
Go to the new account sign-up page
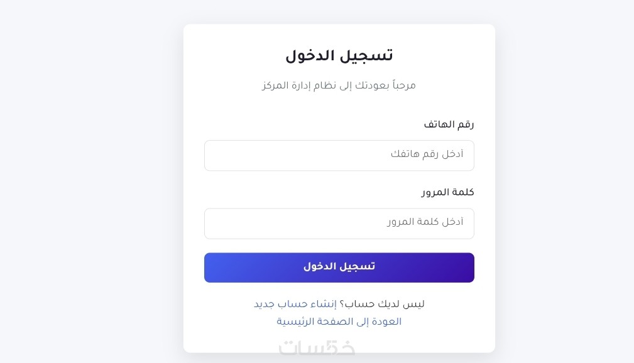point(295,304)
